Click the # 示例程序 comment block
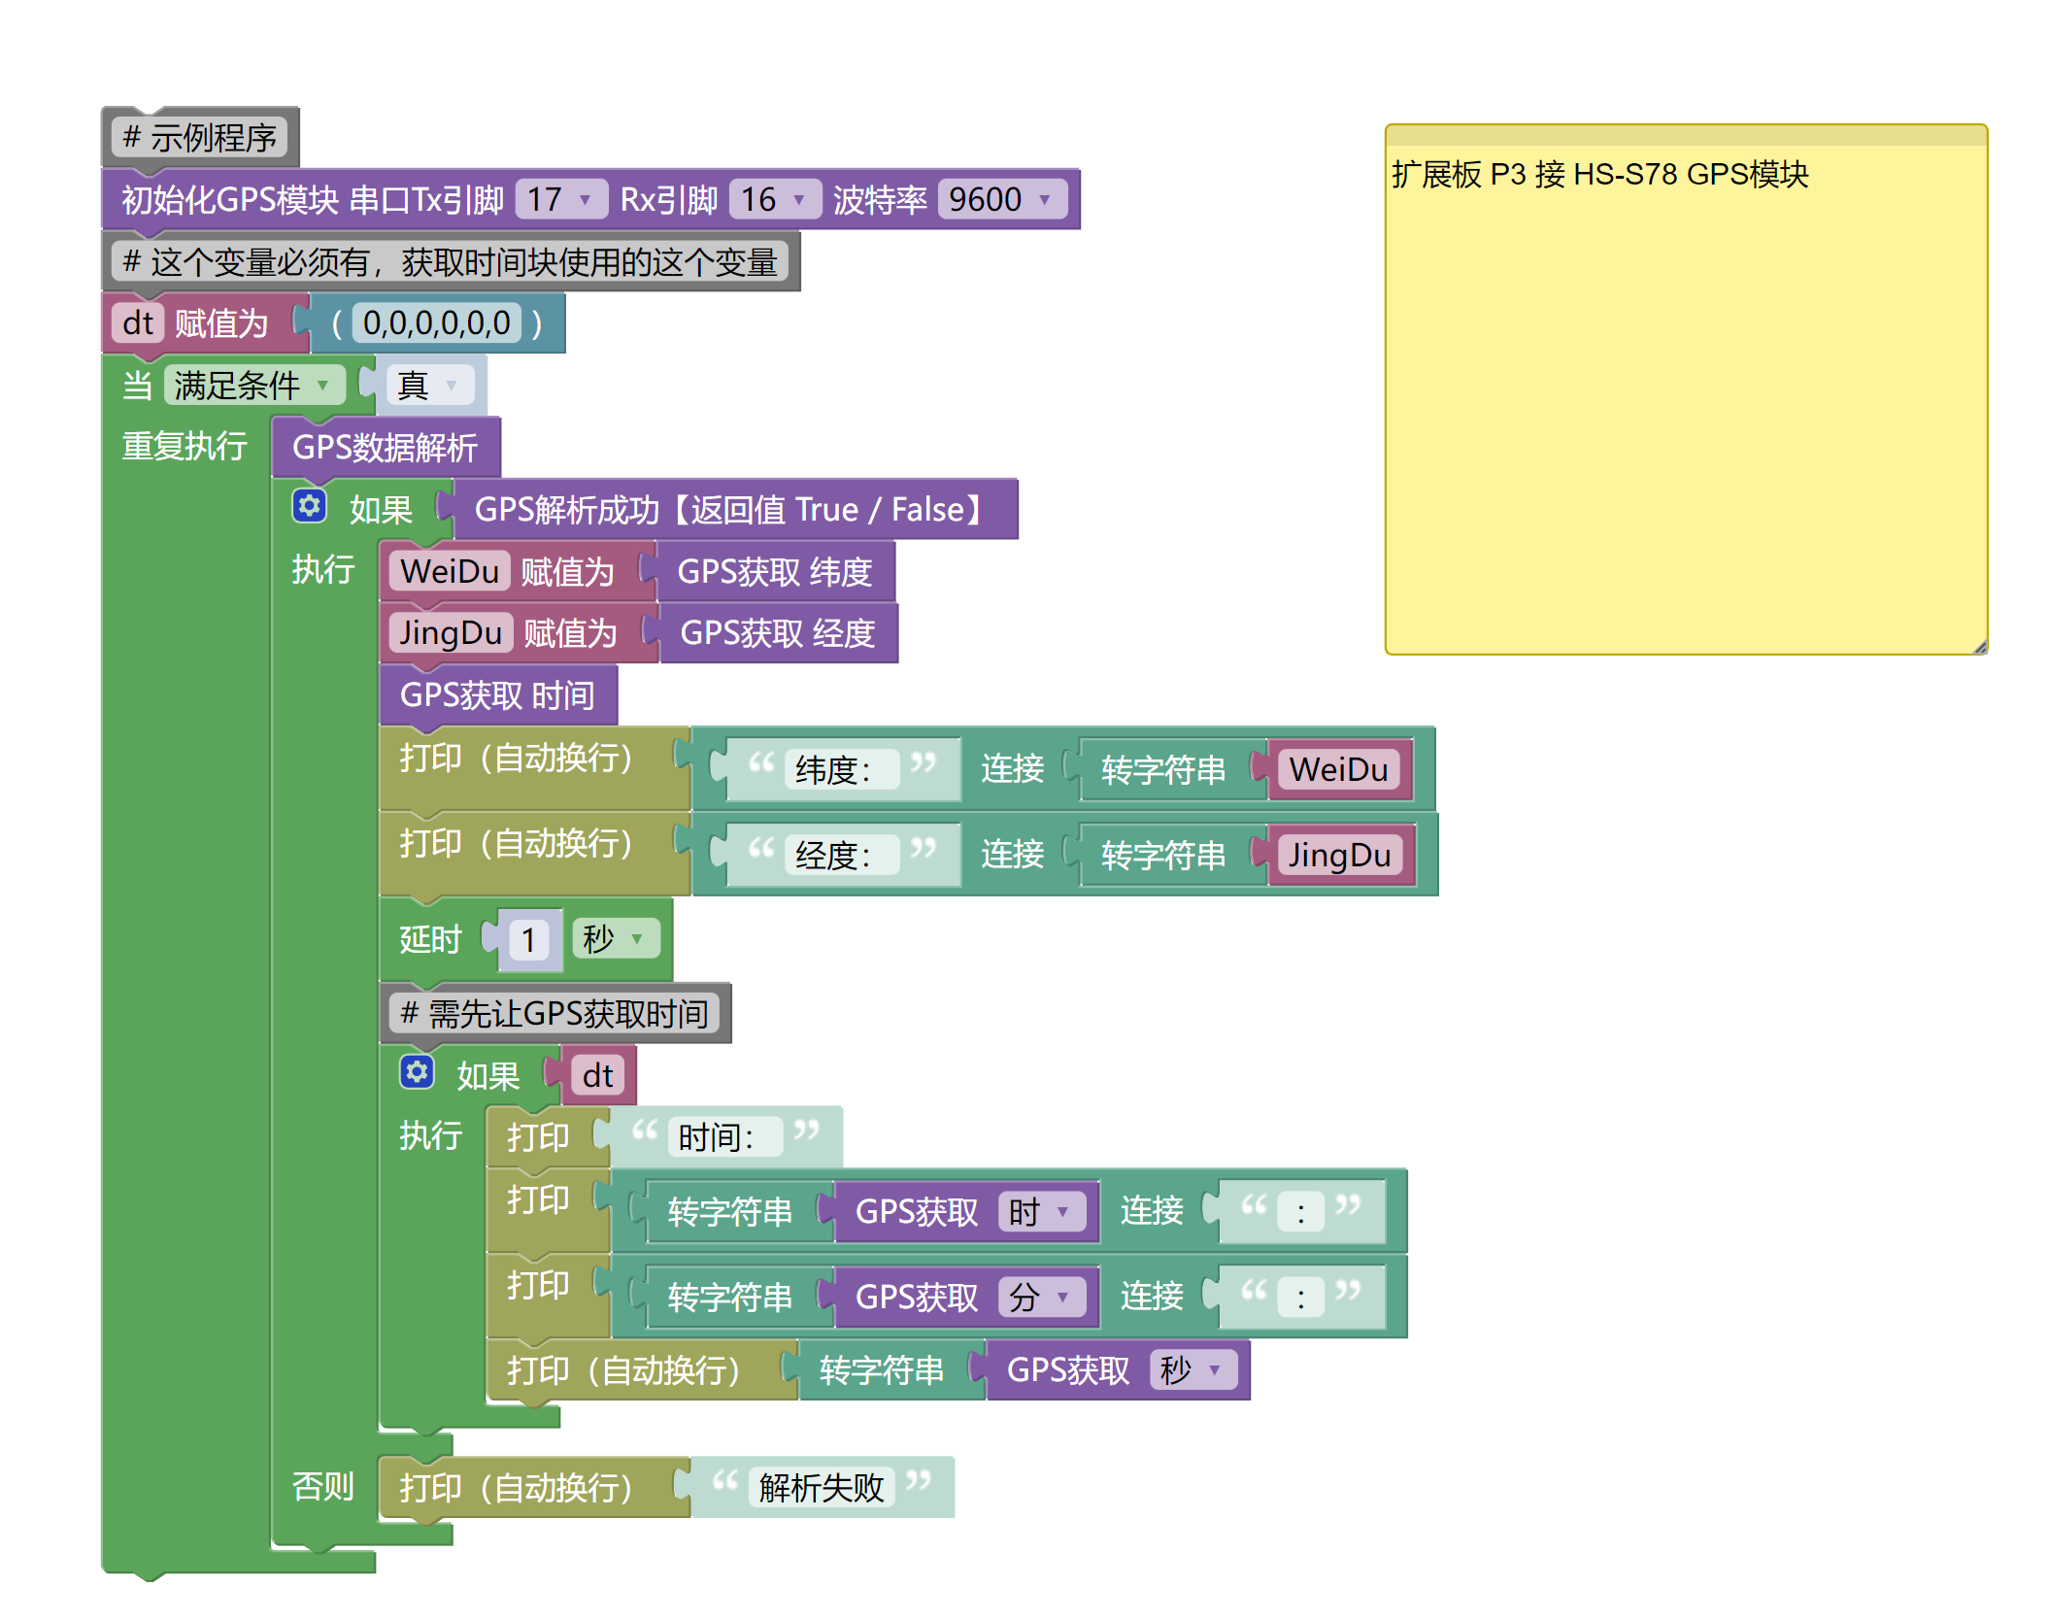 click(x=200, y=138)
